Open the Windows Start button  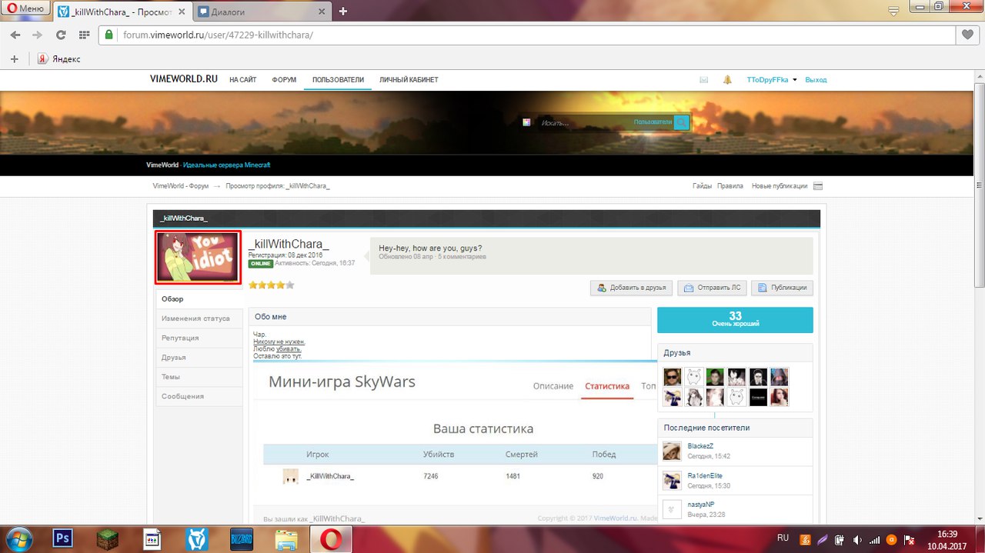click(18, 538)
